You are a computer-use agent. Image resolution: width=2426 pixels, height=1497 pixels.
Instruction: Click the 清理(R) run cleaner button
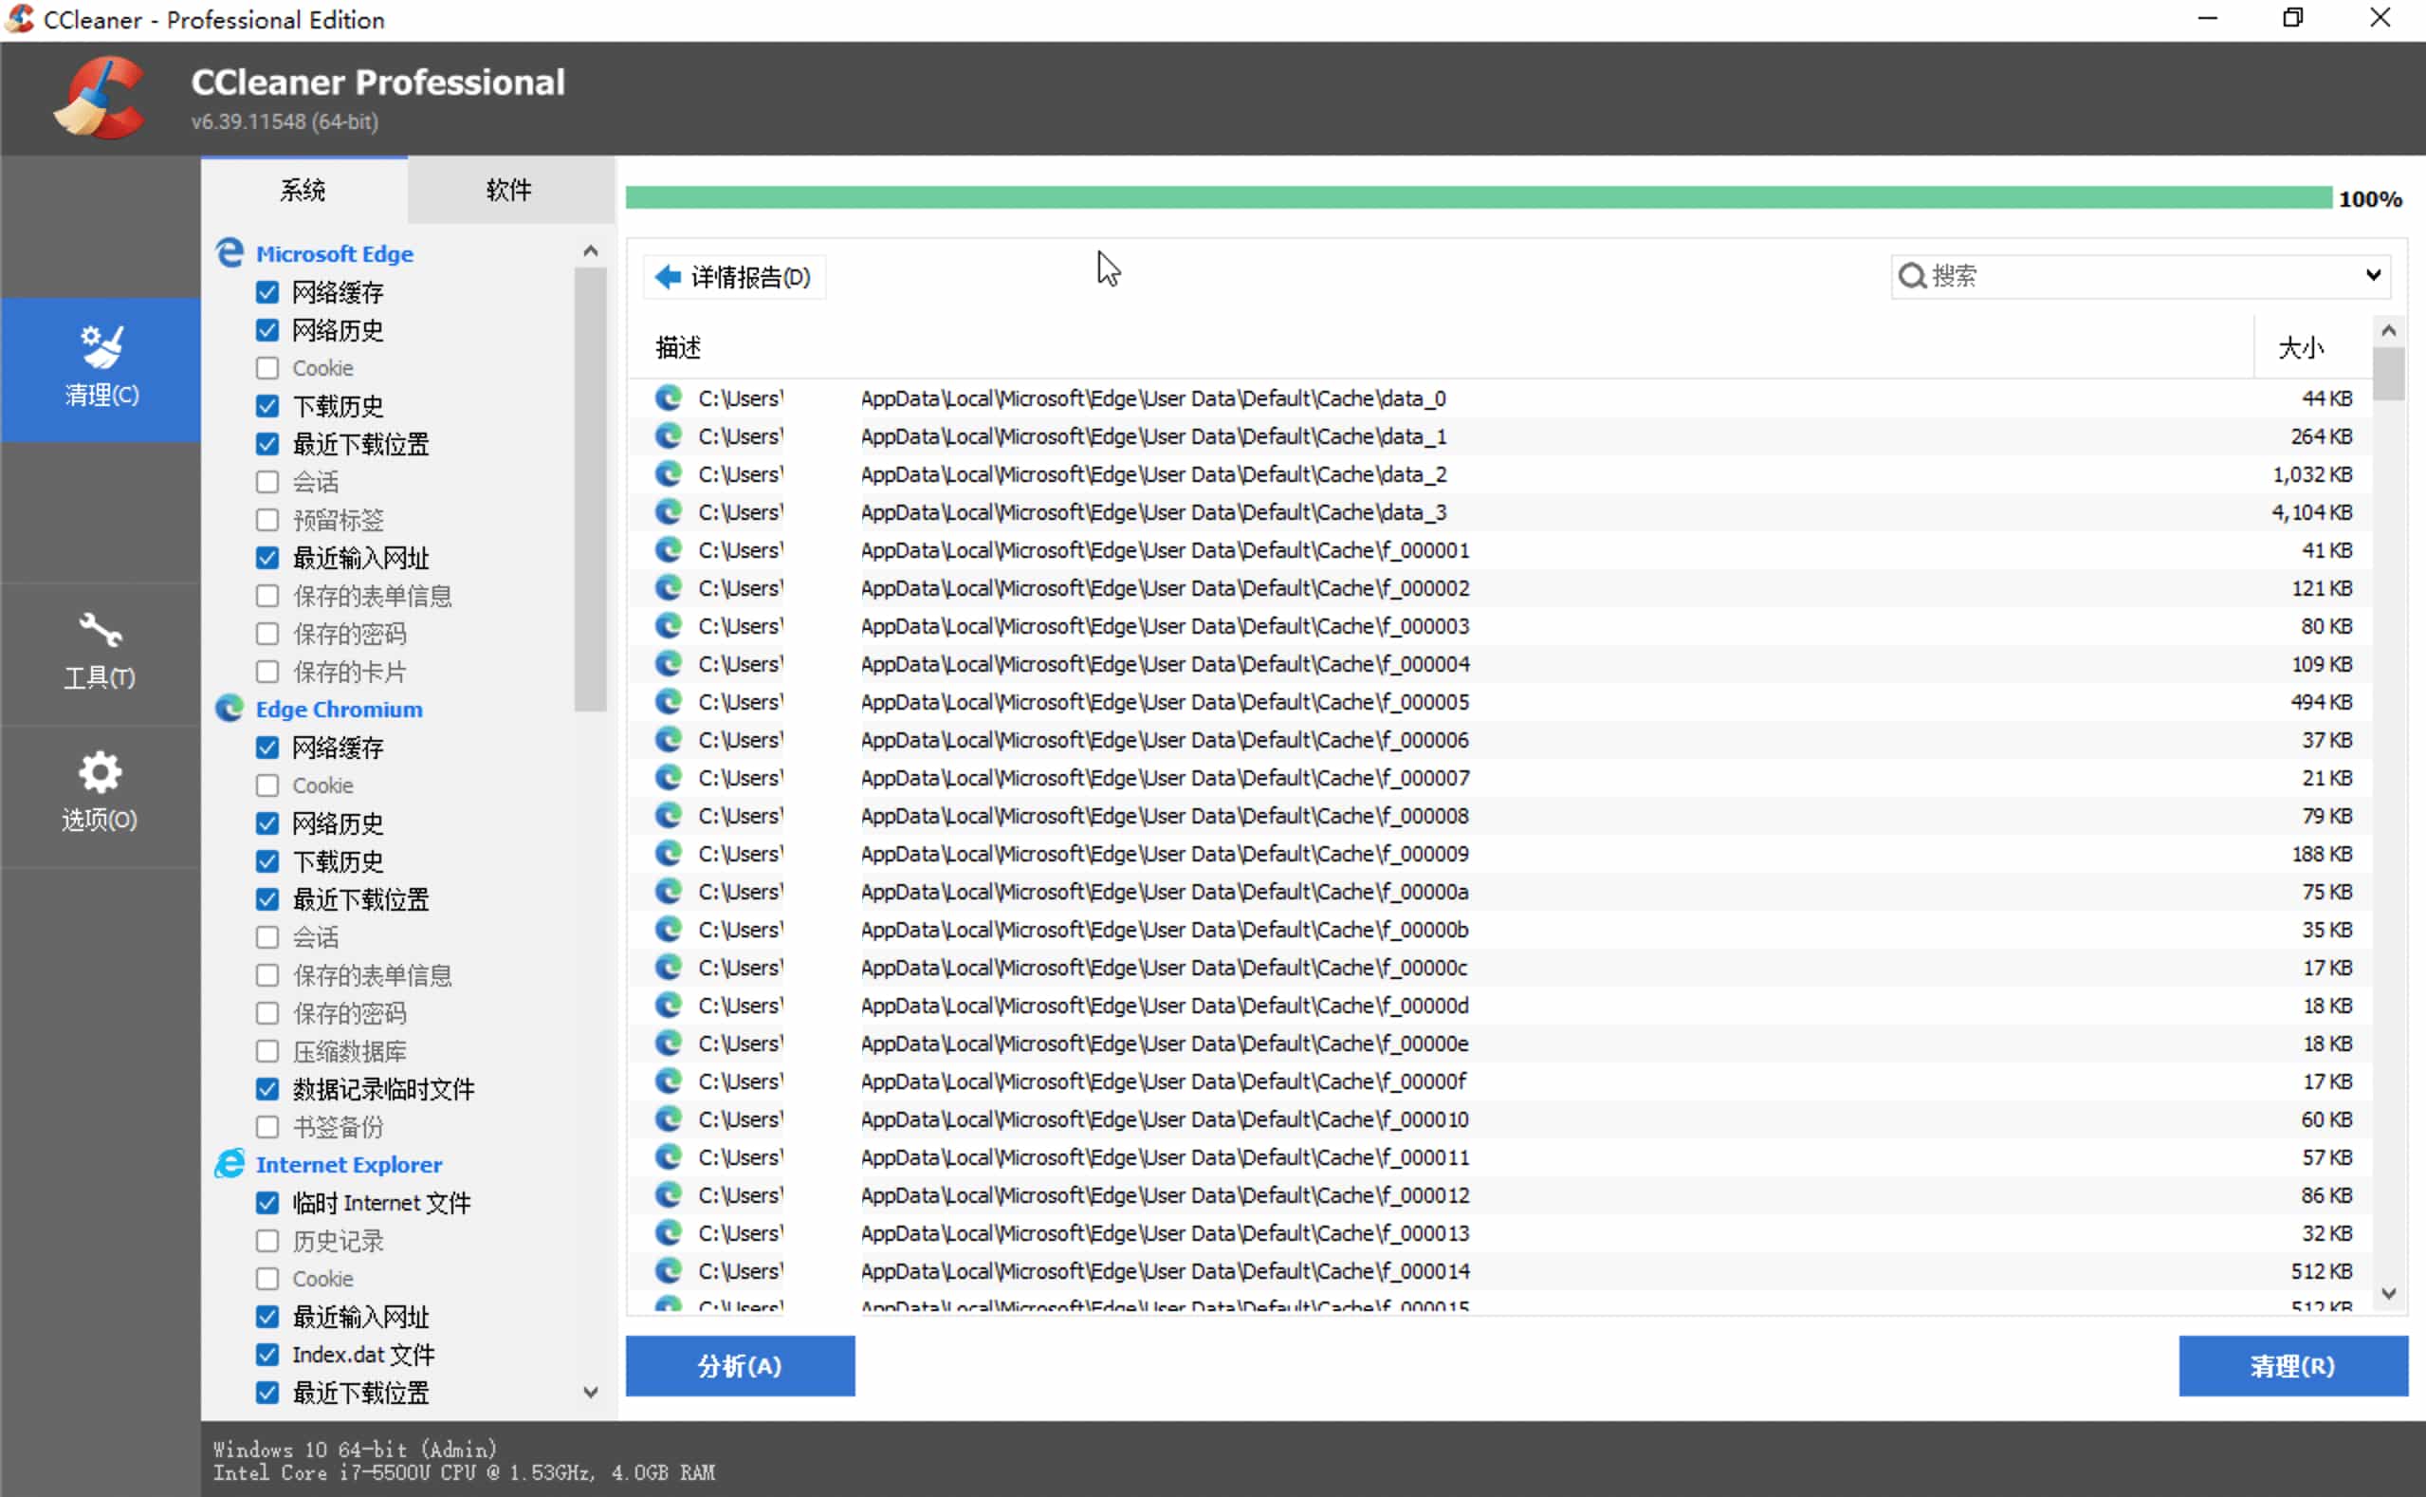[2294, 1365]
